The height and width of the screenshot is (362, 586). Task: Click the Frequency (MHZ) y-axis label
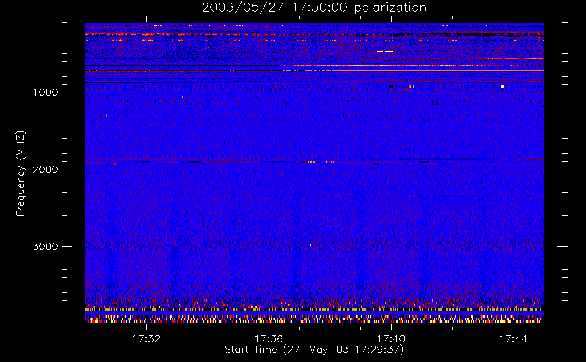coord(21,174)
